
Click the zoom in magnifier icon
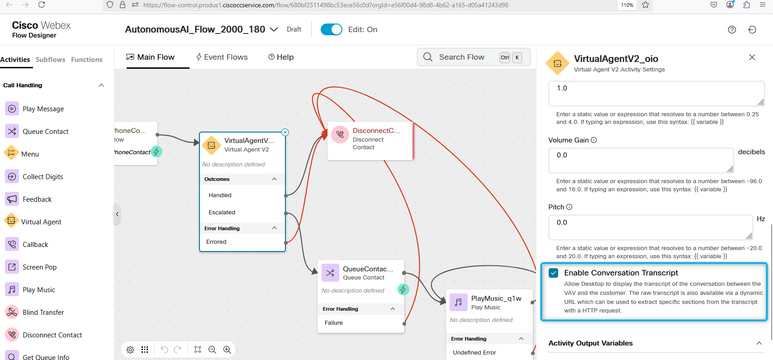coord(227,350)
